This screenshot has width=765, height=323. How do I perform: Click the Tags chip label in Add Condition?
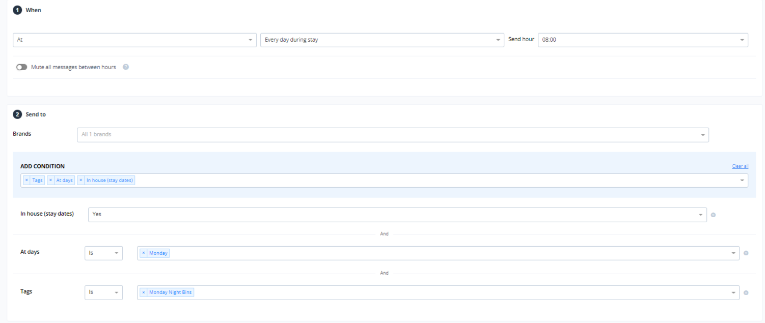(x=37, y=180)
